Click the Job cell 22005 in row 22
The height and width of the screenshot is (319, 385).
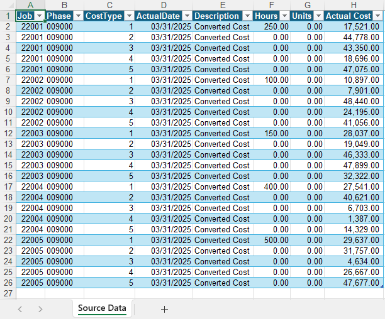pos(30,240)
